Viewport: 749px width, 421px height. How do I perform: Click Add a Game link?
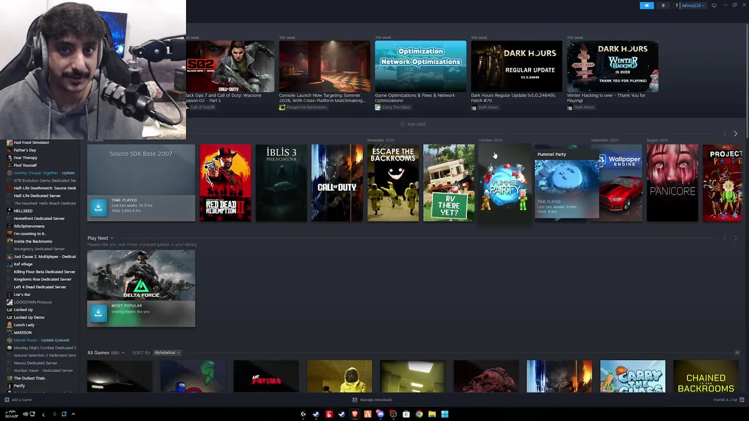22,400
